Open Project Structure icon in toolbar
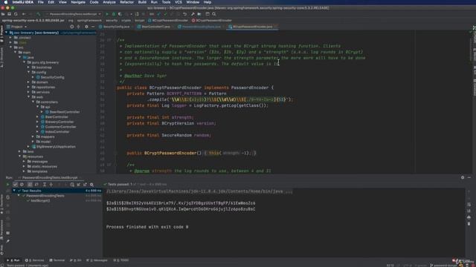This screenshot has width=476, height=267. (199, 14)
